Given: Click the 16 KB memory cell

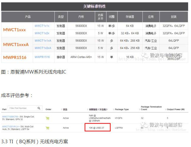Looking at the screenshot, I should [x=130, y=57].
